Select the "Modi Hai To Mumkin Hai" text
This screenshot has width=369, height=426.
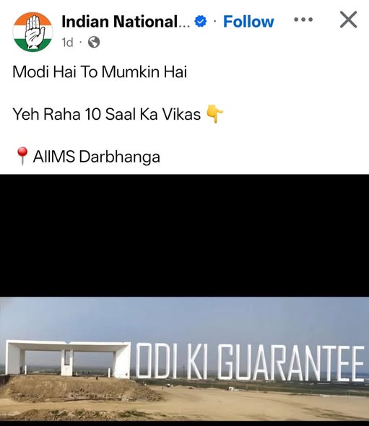[100, 72]
